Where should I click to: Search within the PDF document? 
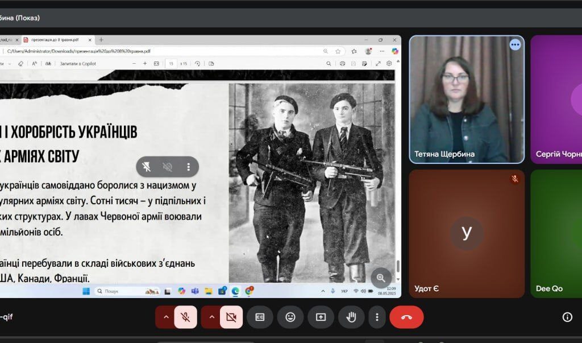coord(329,64)
